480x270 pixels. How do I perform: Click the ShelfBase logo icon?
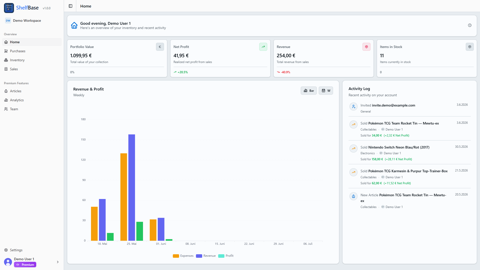[x=9, y=8]
